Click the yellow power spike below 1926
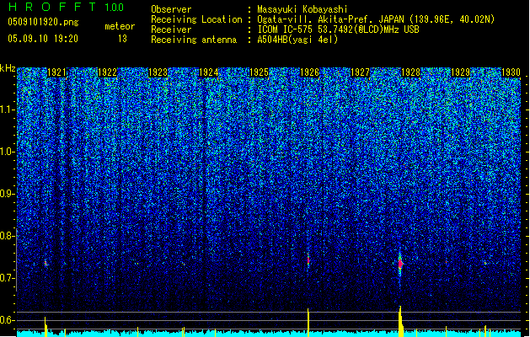530x337 pixels. [x=308, y=323]
